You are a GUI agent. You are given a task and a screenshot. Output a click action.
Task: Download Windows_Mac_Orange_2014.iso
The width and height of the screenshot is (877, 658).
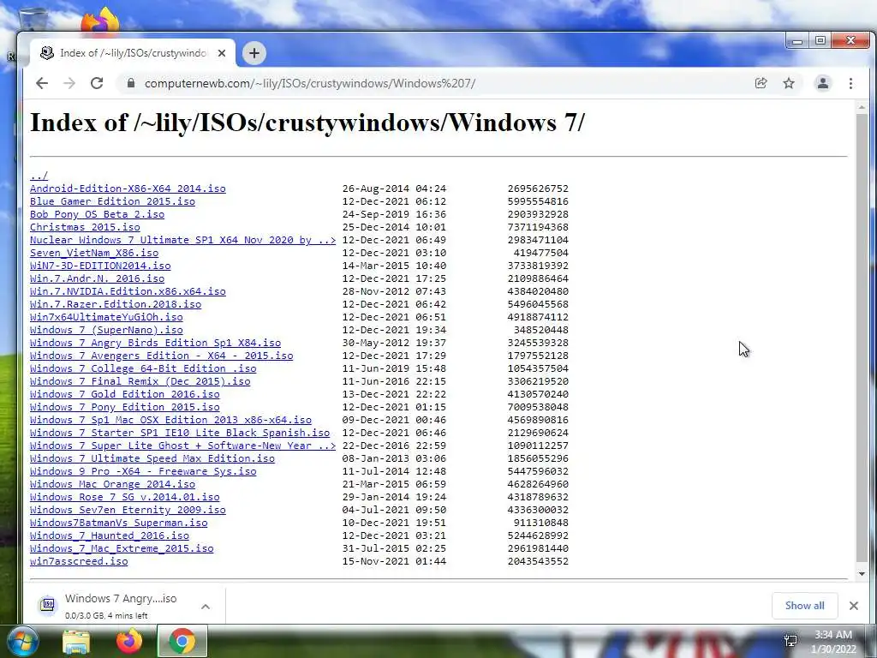point(112,485)
